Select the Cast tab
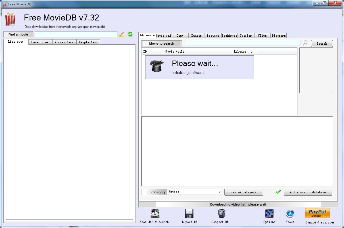 (180, 36)
